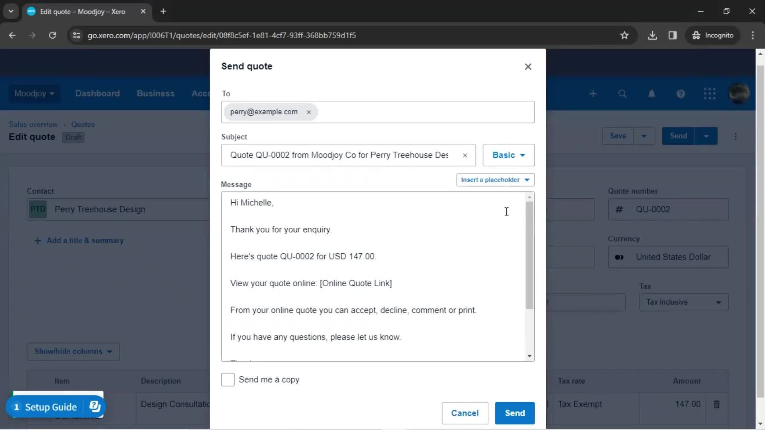Expand the Save options arrow
Image resolution: width=765 pixels, height=430 pixels.
[644, 136]
